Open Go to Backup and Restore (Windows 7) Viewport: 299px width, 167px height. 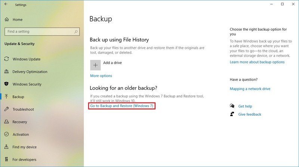[x=122, y=106]
